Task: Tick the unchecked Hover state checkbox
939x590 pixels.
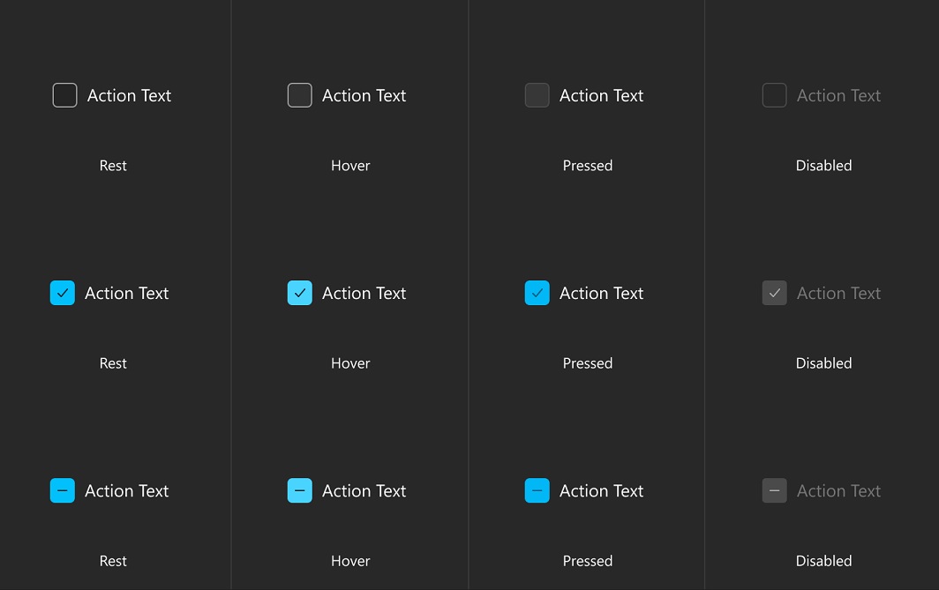Action: click(x=299, y=95)
